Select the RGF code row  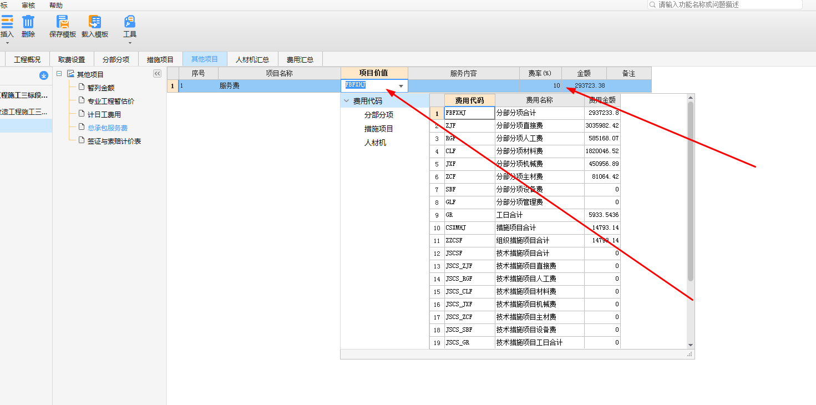click(x=525, y=139)
